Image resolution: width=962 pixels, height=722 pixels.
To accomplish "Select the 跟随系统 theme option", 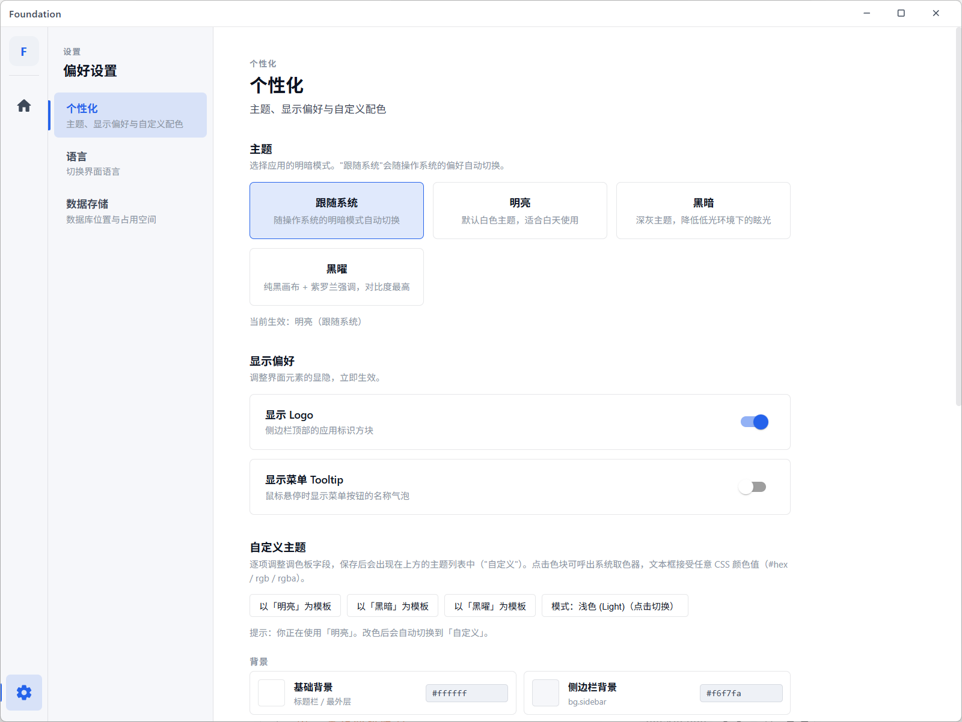I will [337, 211].
